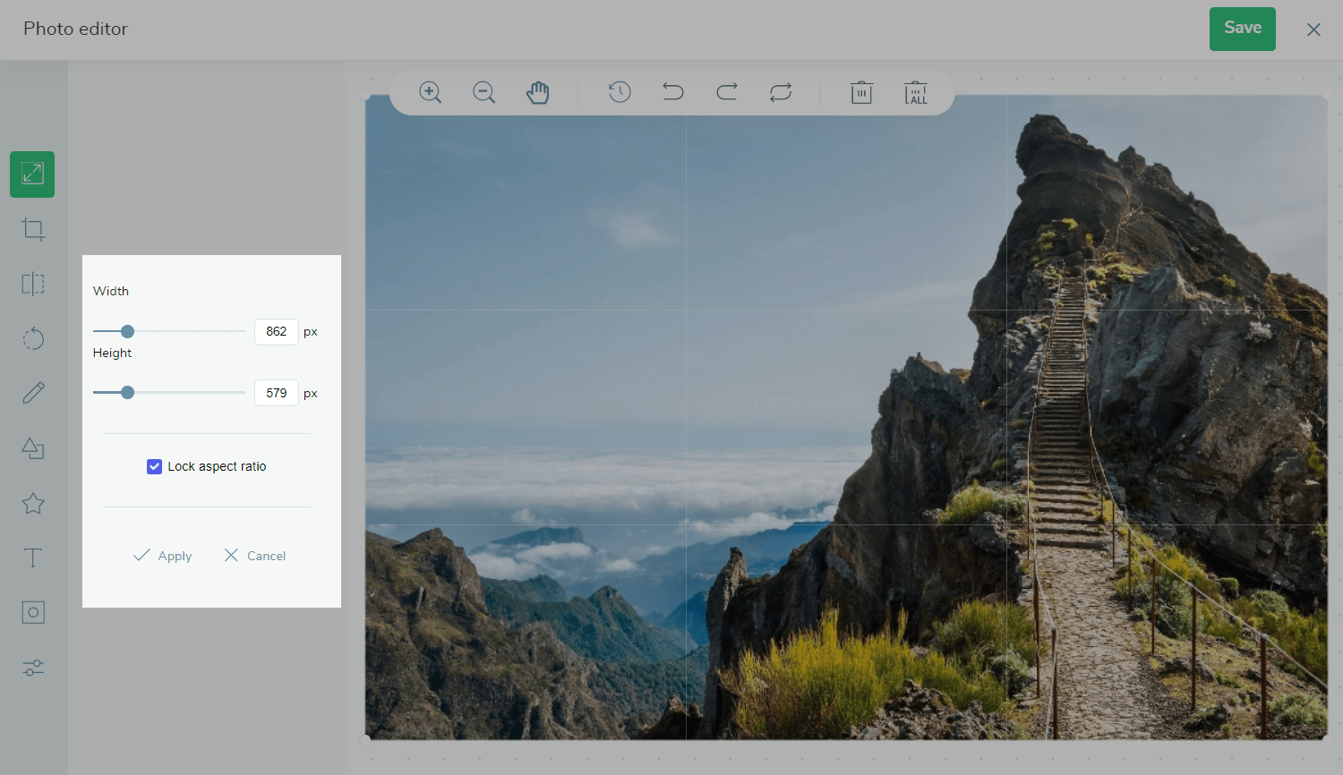Click the Height px input field
The image size is (1343, 775).
coord(277,393)
